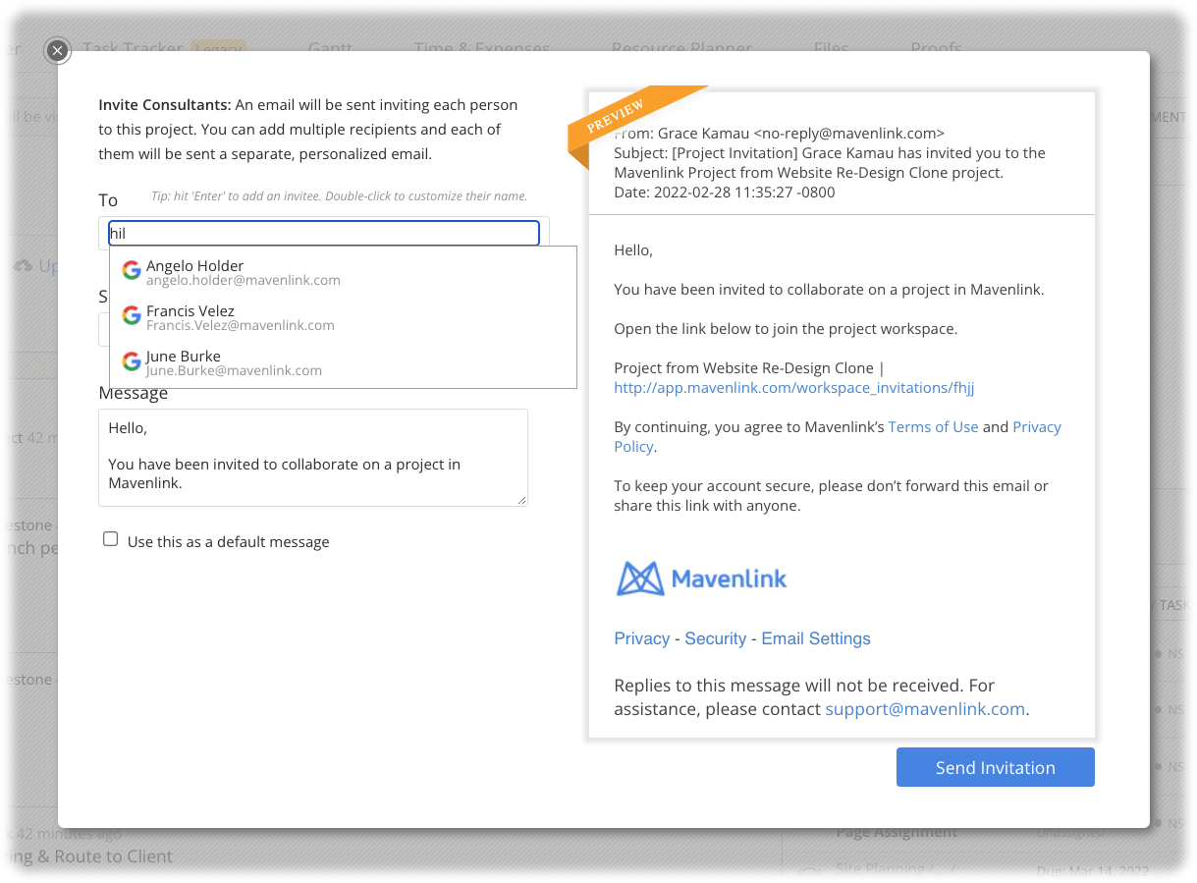Open the workspace invitation link
This screenshot has height=883, width=1197.
pos(793,388)
